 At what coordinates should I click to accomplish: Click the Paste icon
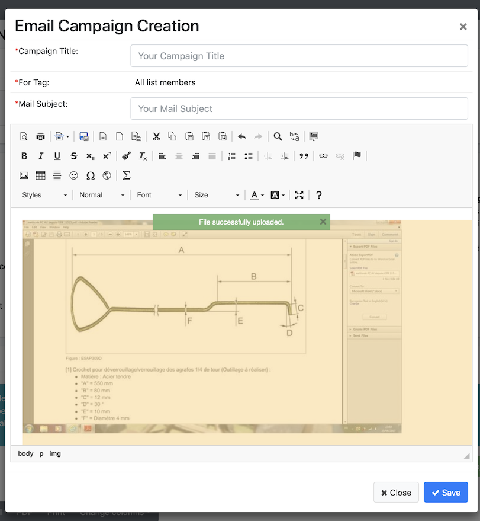[189, 136]
